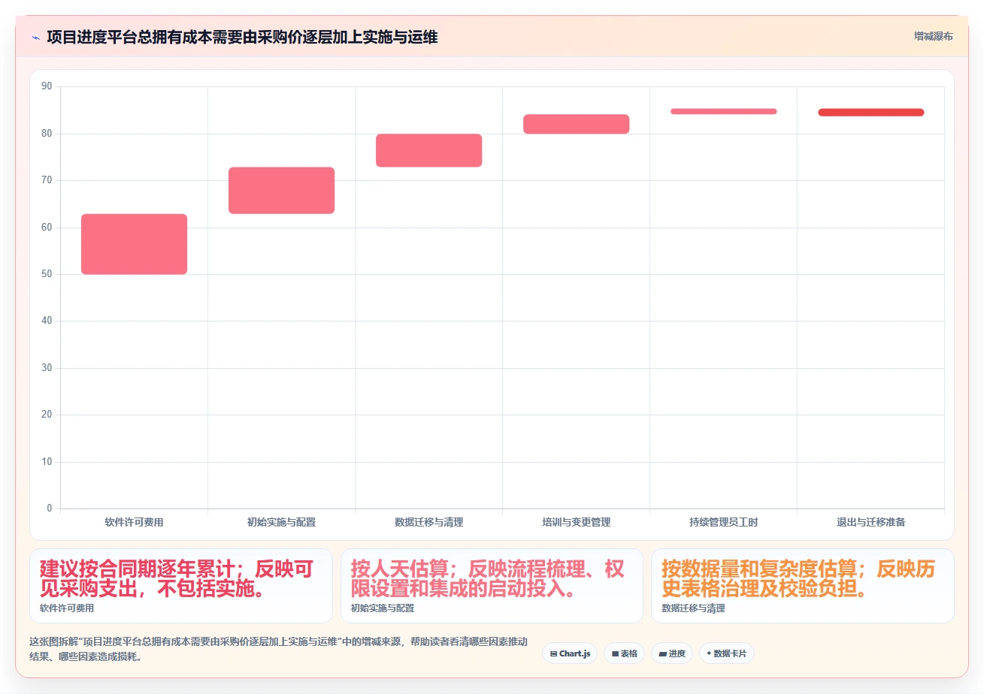Open the card 按数据量和复杂度估算
984x694 pixels.
click(x=803, y=586)
